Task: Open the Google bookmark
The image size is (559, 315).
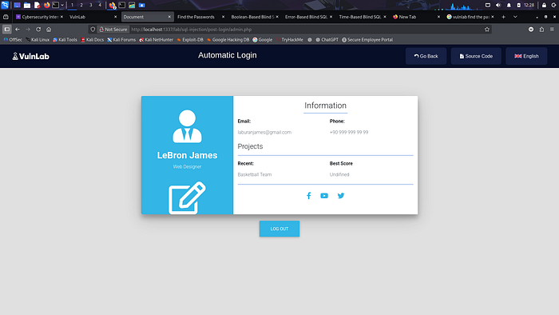Action: click(x=263, y=40)
